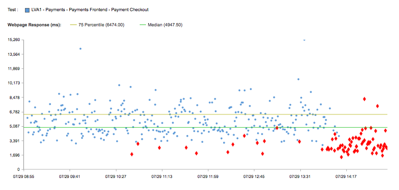Click the yellow 75th percentile line in chart

(x=201, y=115)
